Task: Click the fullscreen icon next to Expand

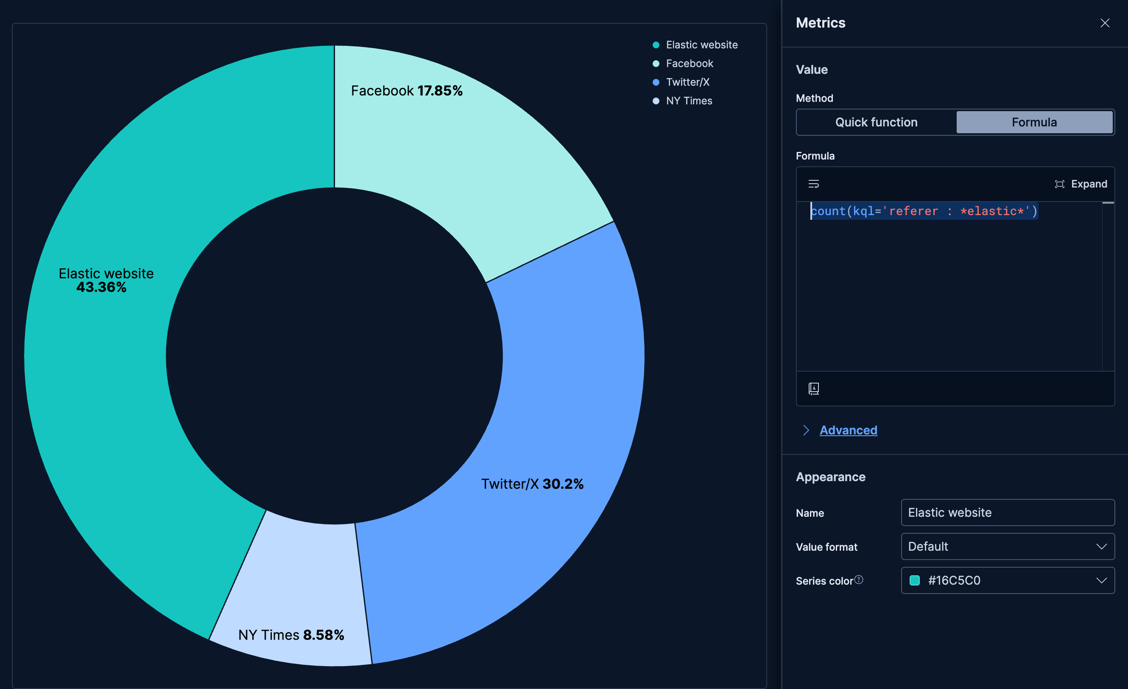Action: 1060,184
